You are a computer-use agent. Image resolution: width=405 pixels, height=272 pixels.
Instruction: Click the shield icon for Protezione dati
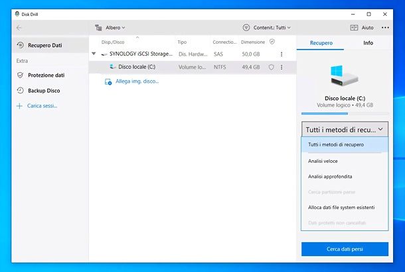(20, 75)
